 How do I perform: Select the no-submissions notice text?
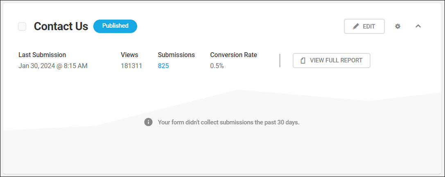[229, 123]
